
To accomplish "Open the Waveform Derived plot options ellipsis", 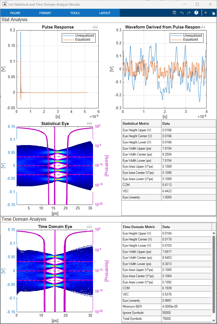I will click(x=203, y=27).
